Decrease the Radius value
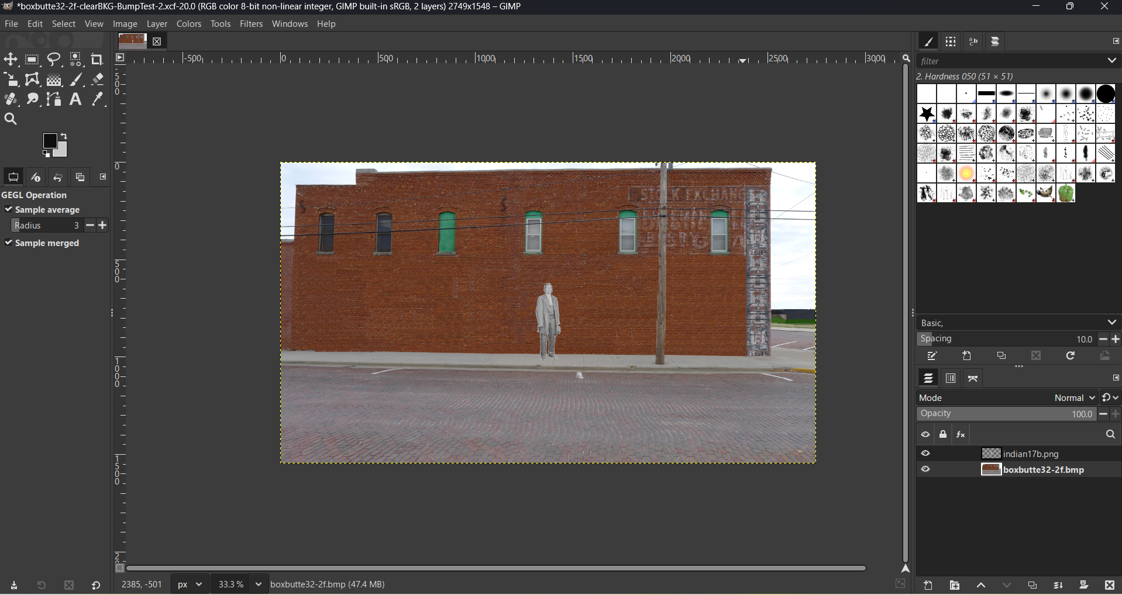Image resolution: width=1122 pixels, height=595 pixels. (90, 225)
